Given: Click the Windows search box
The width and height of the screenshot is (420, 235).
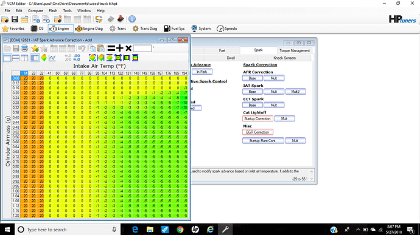Looking at the screenshot, I should (x=67, y=230).
